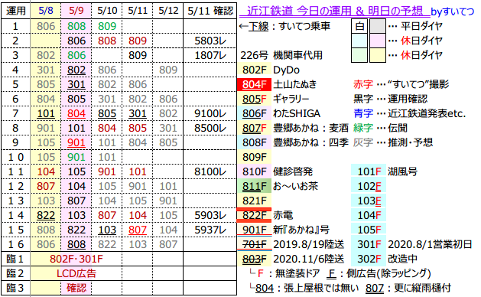
Task: Click the 8500レ confirmation cell
Action: 210,128
